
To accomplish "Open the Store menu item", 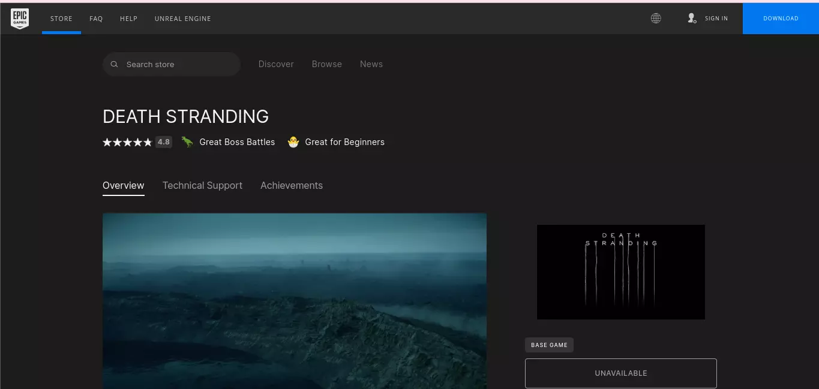I will coord(61,19).
